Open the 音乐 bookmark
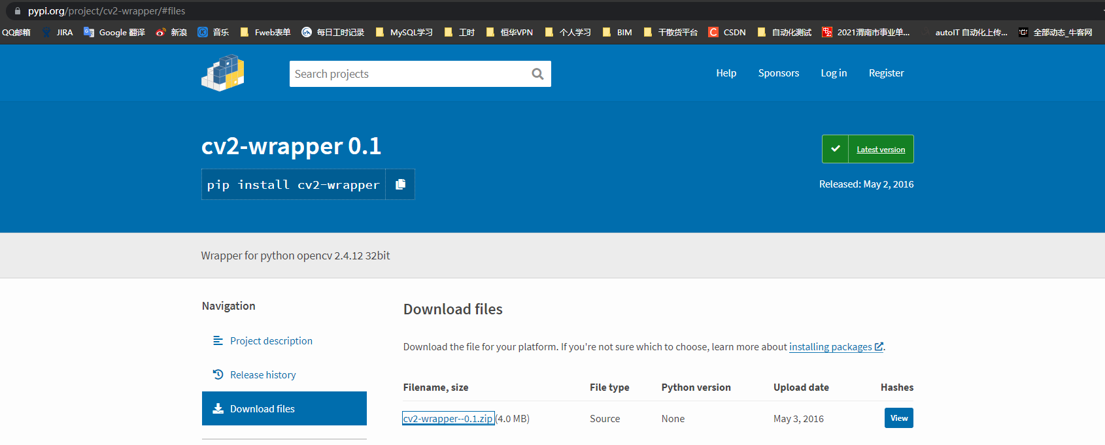The height and width of the screenshot is (445, 1105). (x=213, y=32)
